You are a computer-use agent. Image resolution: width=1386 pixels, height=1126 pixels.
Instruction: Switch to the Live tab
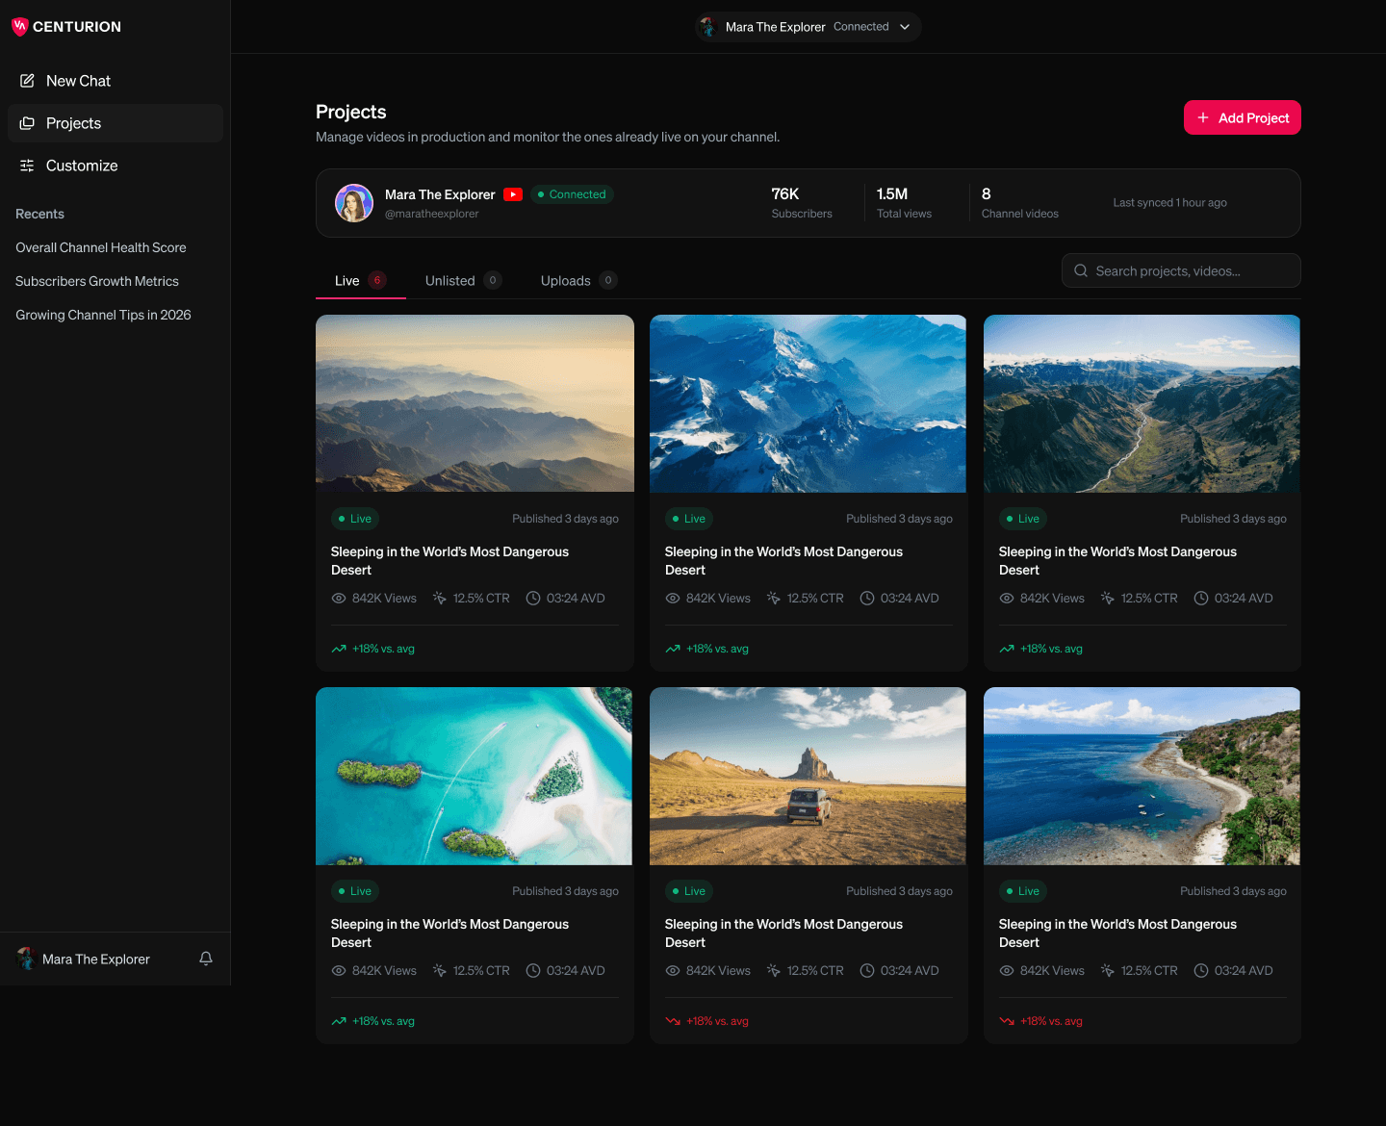pos(361,280)
